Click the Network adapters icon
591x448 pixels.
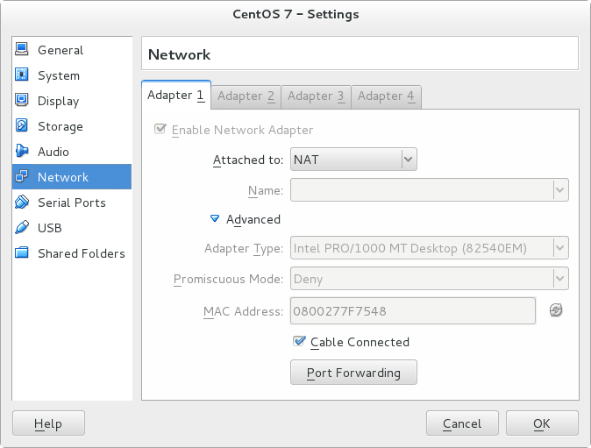[22, 176]
